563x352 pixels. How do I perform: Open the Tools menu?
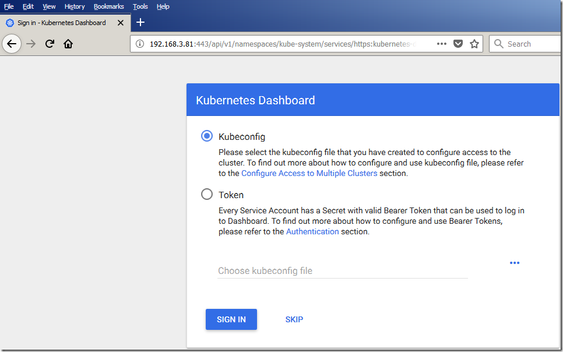click(x=140, y=6)
